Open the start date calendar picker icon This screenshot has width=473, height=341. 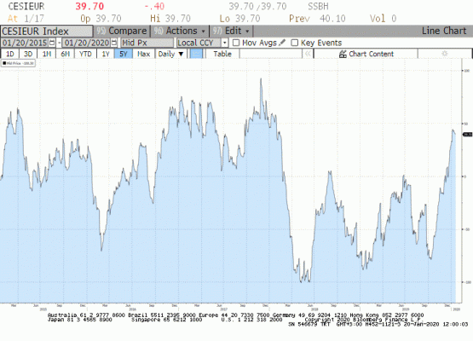[x=52, y=43]
